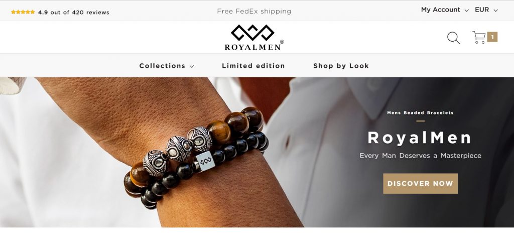Click the chevron next to Collections
Viewport: 514px width, 236px height.
click(x=192, y=66)
